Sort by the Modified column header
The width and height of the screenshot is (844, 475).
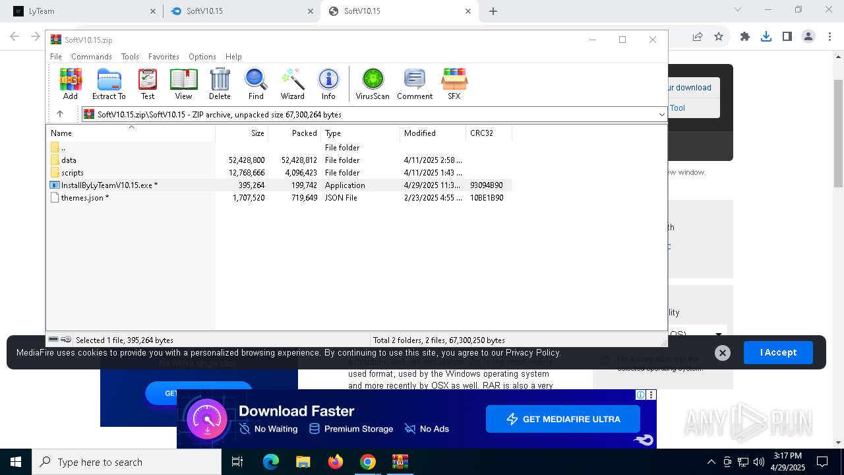coord(433,133)
